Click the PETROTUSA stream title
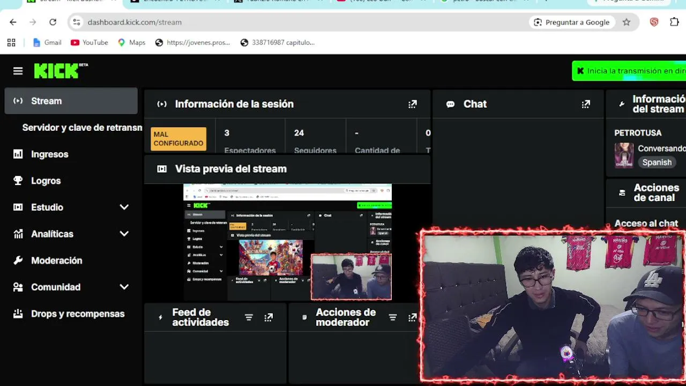This screenshot has height=386, width=686. (x=638, y=133)
